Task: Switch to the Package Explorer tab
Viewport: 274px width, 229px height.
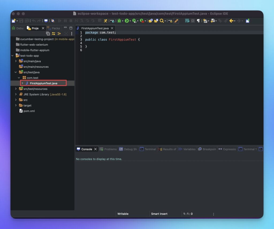Action: tap(54, 28)
